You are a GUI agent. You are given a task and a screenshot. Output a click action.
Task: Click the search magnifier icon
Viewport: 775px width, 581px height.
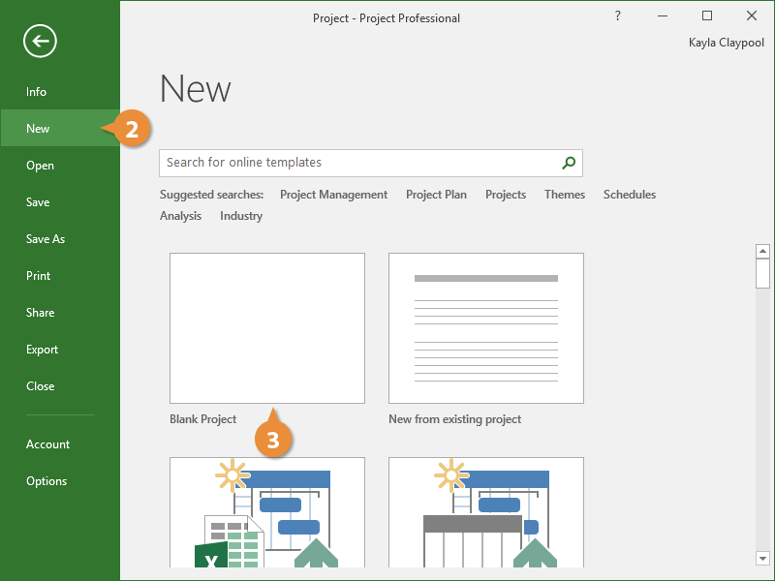(569, 163)
